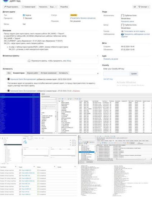Click the watchers count badge icon
Image resolution: width=152 pixels, height=197 pixels.
click(x=122, y=34)
